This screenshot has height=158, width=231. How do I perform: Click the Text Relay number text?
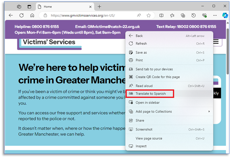point(186,27)
